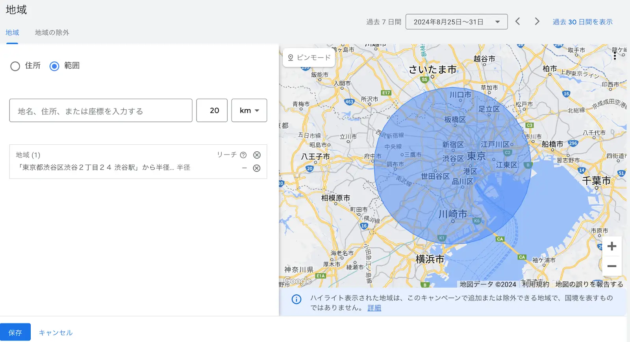
Task: Open the 地域 tab
Action: coord(12,33)
